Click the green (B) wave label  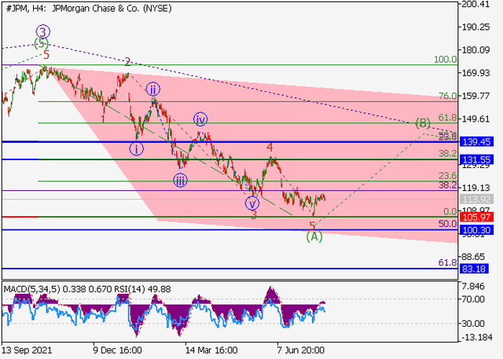(423, 123)
